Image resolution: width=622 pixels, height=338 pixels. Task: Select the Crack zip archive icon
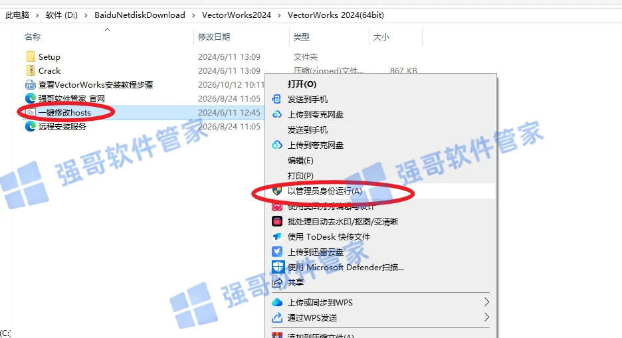(x=31, y=70)
